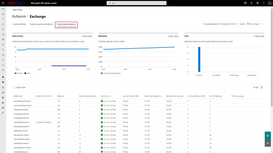Sort by Son etkinlik tarihi (UTC) header
Viewport: 273px width, 153px height.
click(x=43, y=96)
